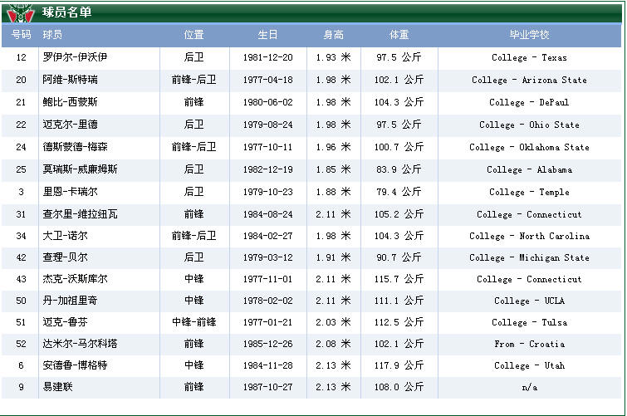Image resolution: width=627 pixels, height=416 pixels.
Task: Click College - Utah cell
Action: coord(530,365)
